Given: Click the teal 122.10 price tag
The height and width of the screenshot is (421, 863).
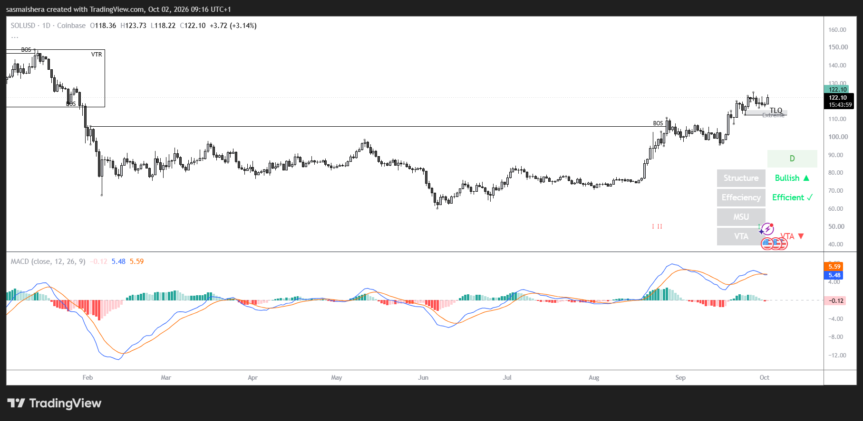Looking at the screenshot, I should 837,89.
